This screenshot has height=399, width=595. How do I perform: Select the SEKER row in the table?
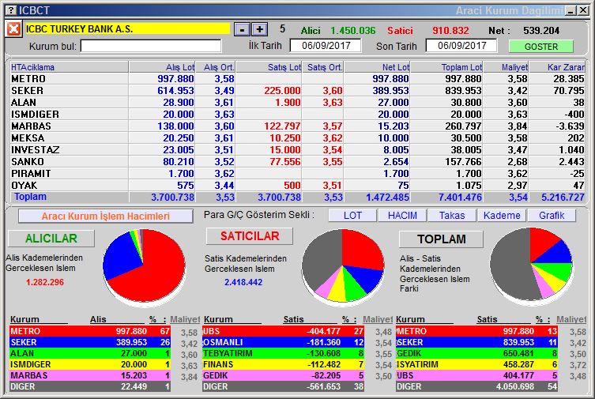[297, 91]
